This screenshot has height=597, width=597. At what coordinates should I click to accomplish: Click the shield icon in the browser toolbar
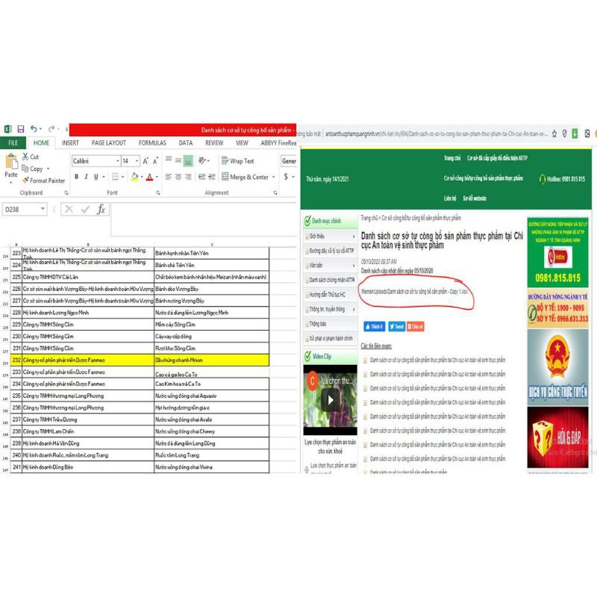point(565,134)
